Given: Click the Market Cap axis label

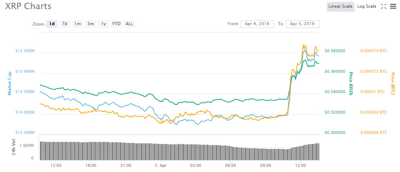Looking at the screenshot, I should click(10, 83).
